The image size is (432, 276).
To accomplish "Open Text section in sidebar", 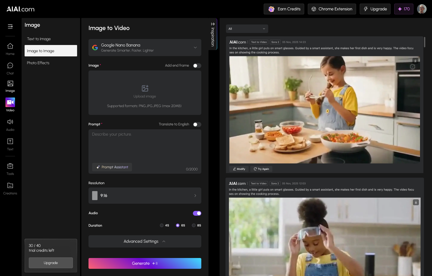I will [10, 145].
